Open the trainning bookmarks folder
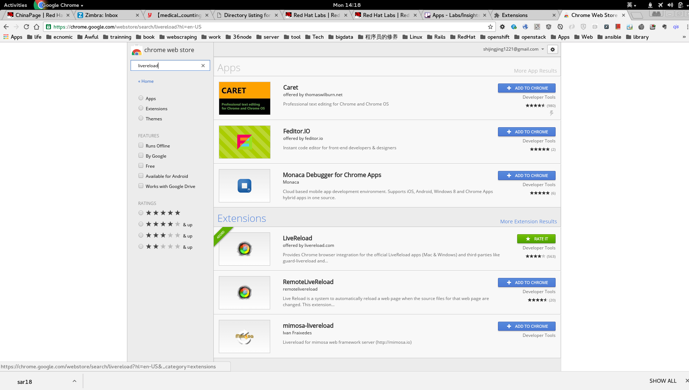This screenshot has width=689, height=390. point(117,37)
